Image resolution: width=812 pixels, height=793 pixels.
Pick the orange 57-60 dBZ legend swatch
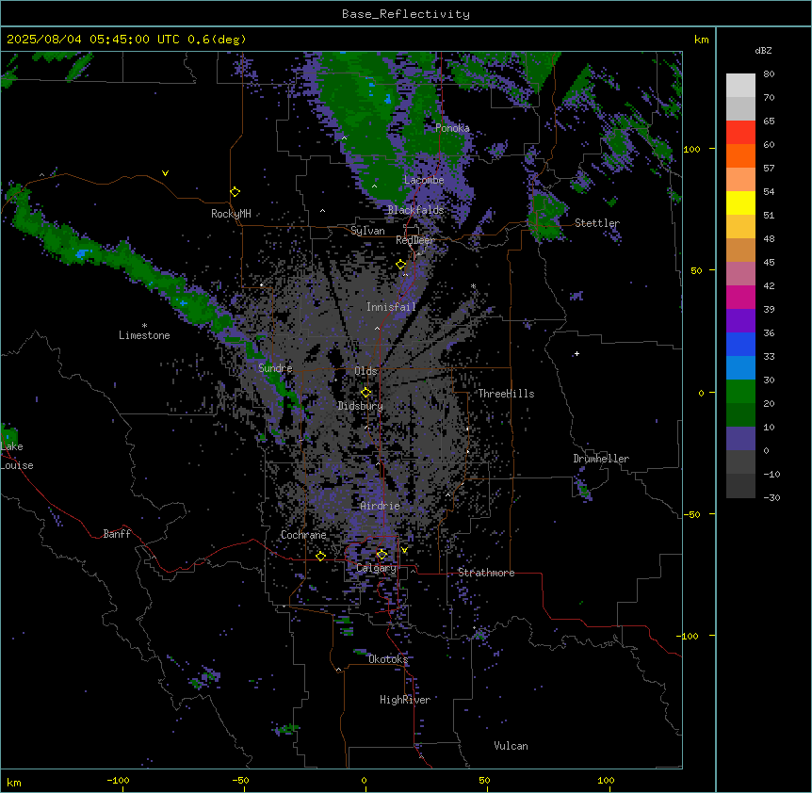point(740,155)
